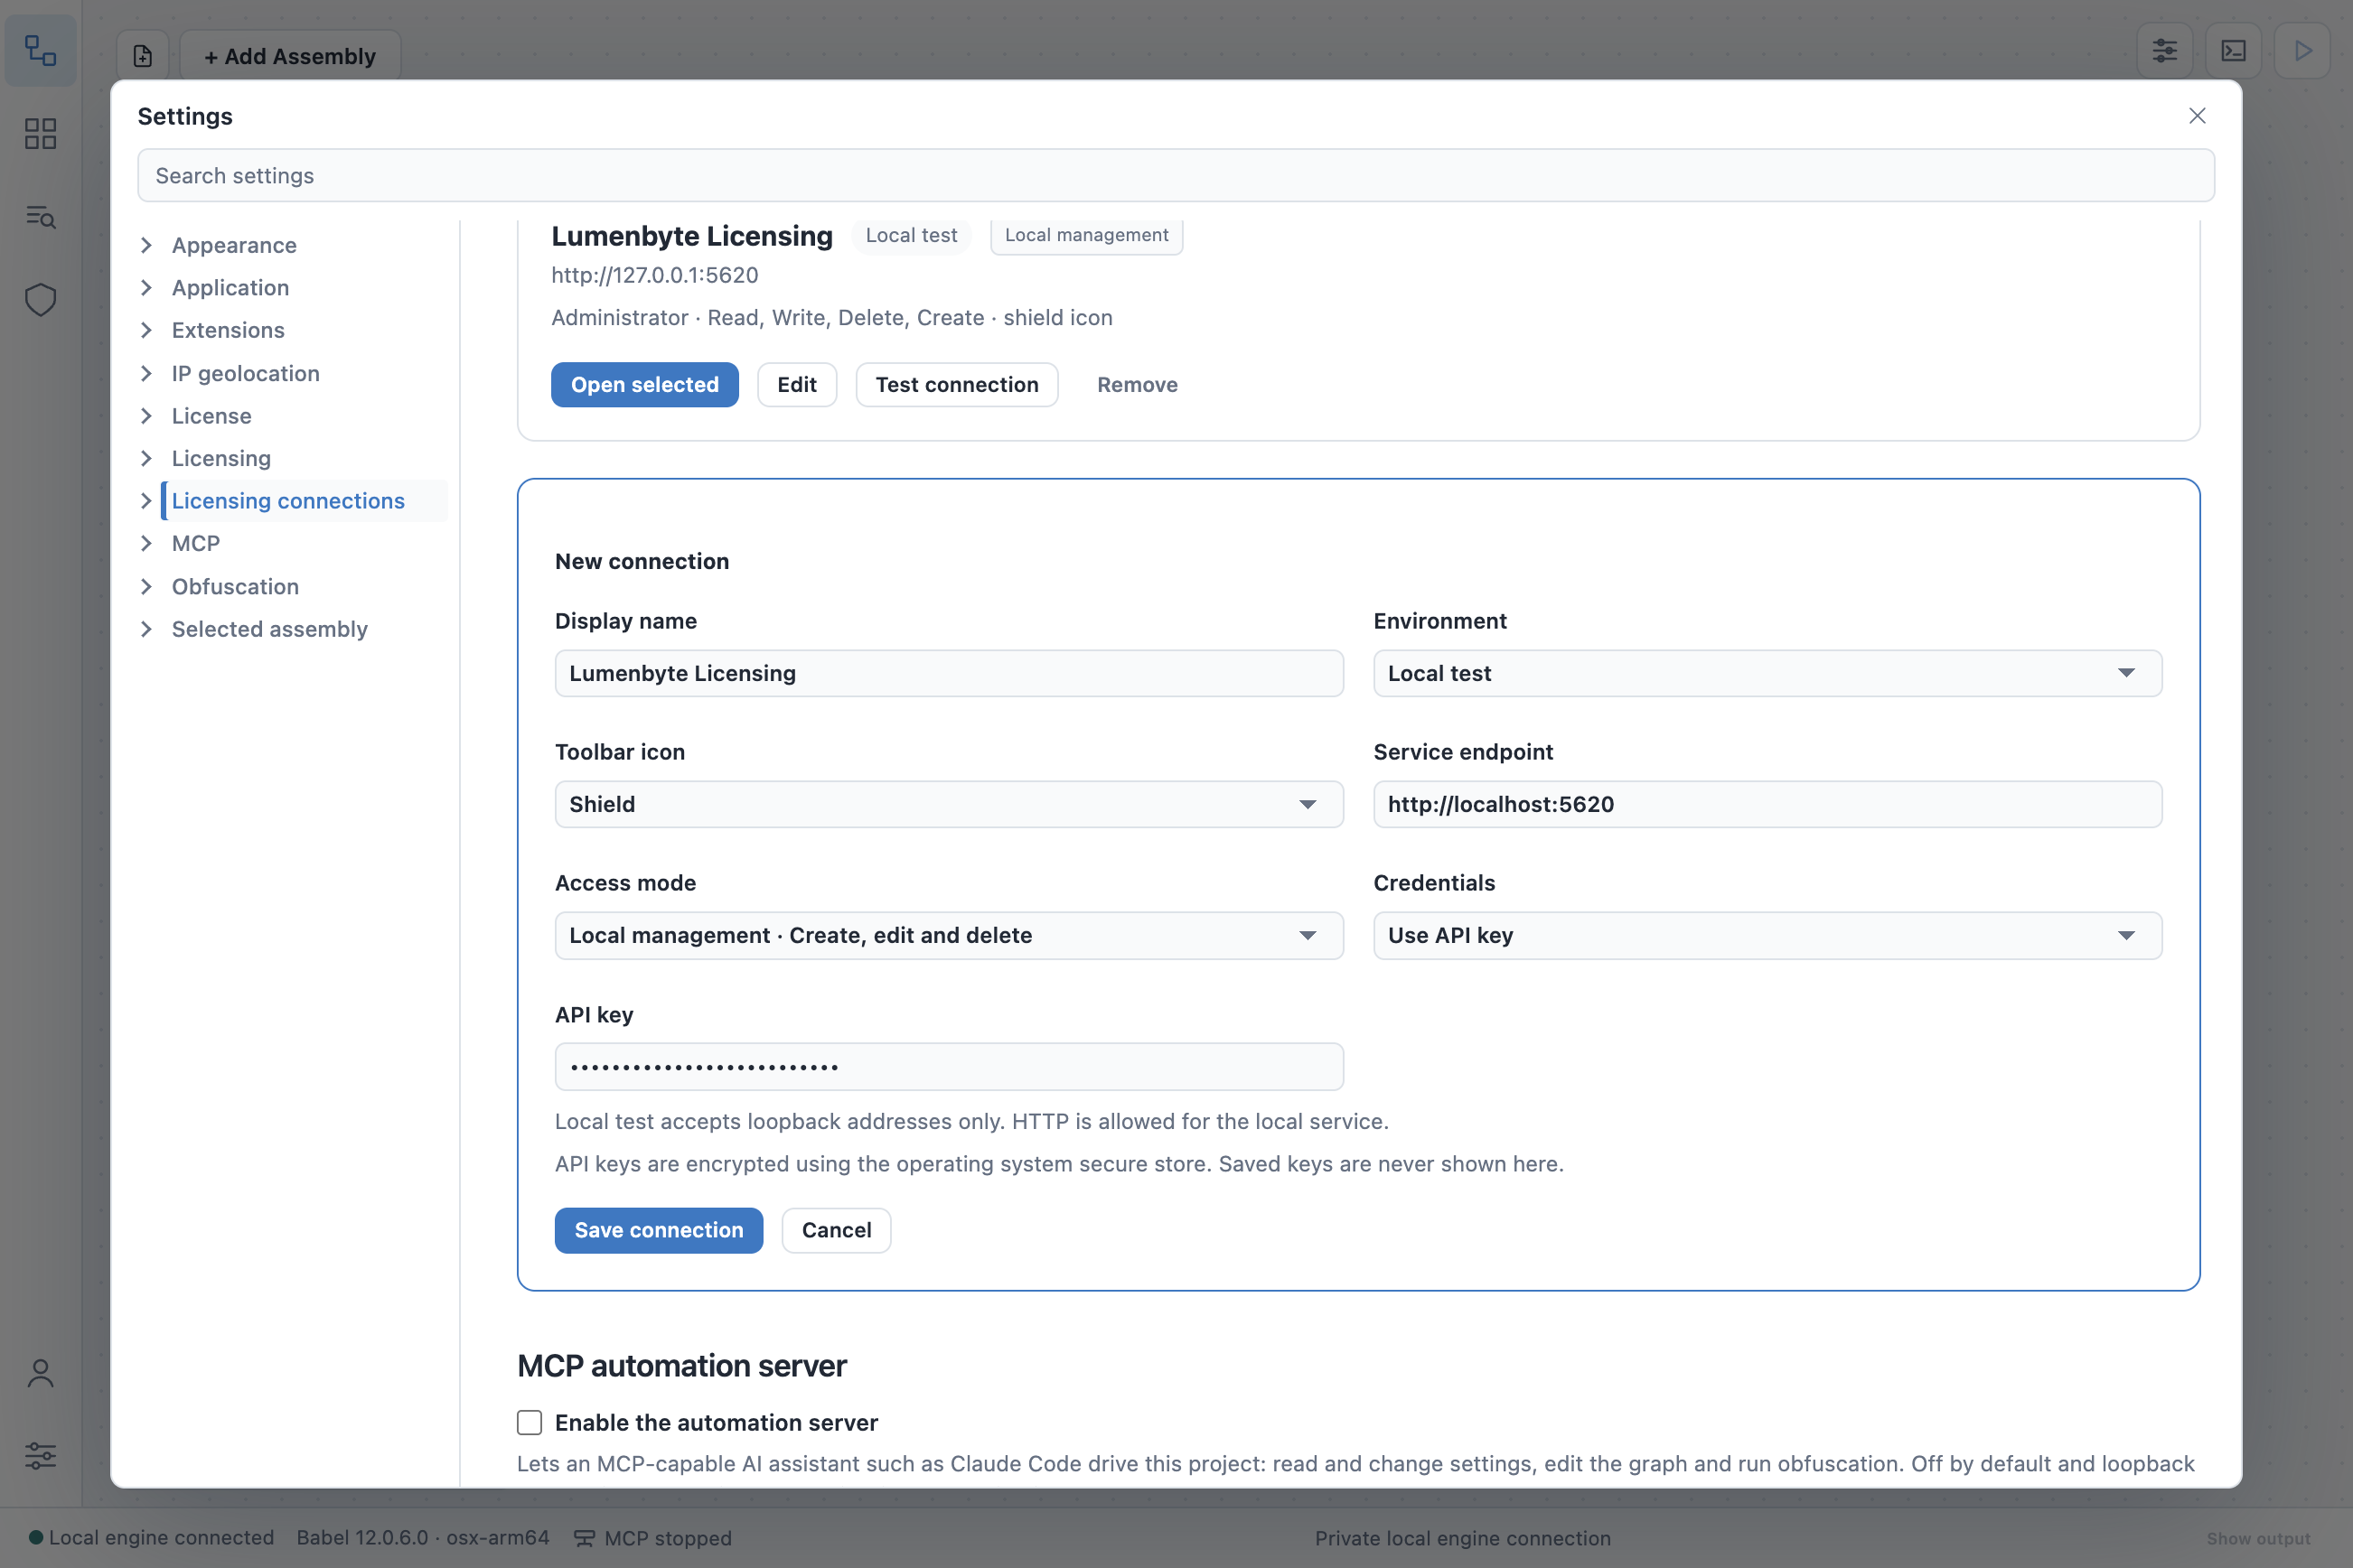Remove the Lumenbyte Licensing connection
Screen dimensions: 2353x1568
coord(1138,384)
